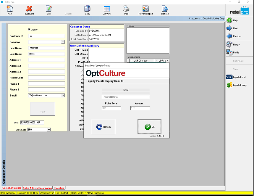
Task: Click the E-mail text field
Action: pyautogui.click(x=45, y=95)
